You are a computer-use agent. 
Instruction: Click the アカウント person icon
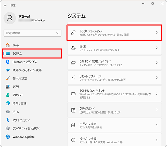pos(8,95)
